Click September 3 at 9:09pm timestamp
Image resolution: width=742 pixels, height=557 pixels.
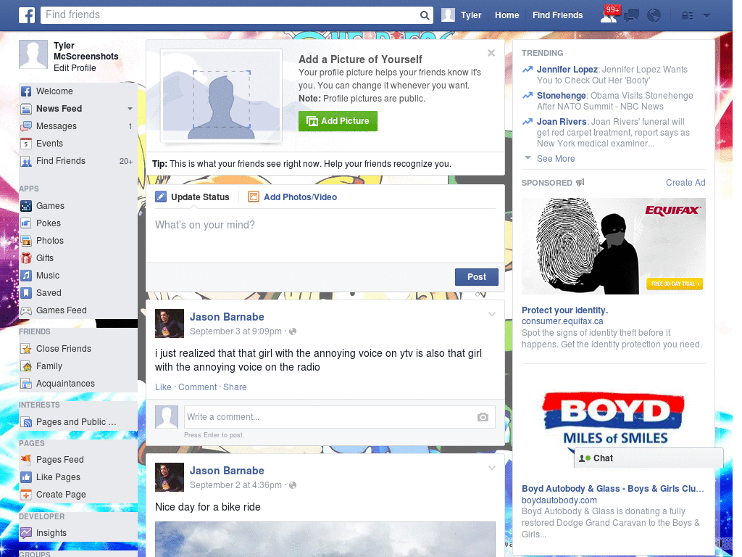(235, 331)
